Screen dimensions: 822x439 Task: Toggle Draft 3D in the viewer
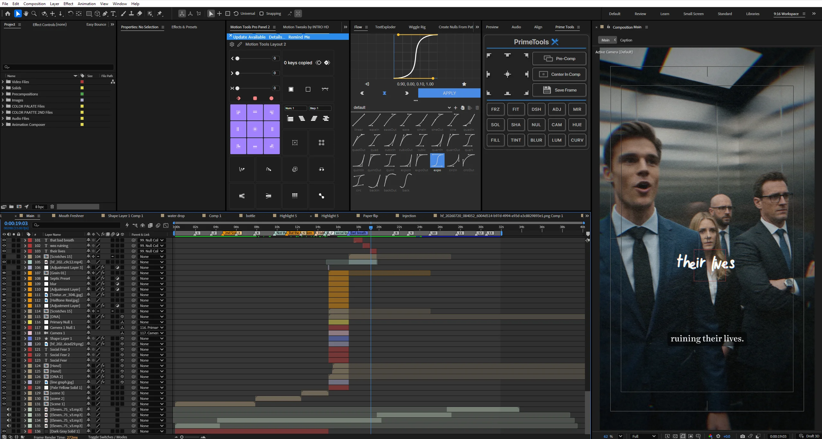click(809, 436)
